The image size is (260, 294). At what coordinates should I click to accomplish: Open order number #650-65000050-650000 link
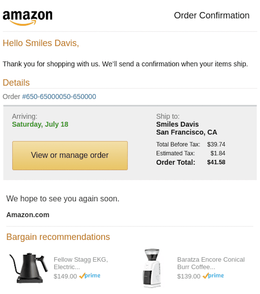pos(59,97)
